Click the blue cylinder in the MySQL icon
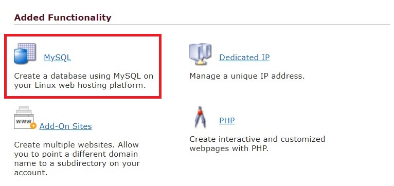 tap(21, 57)
